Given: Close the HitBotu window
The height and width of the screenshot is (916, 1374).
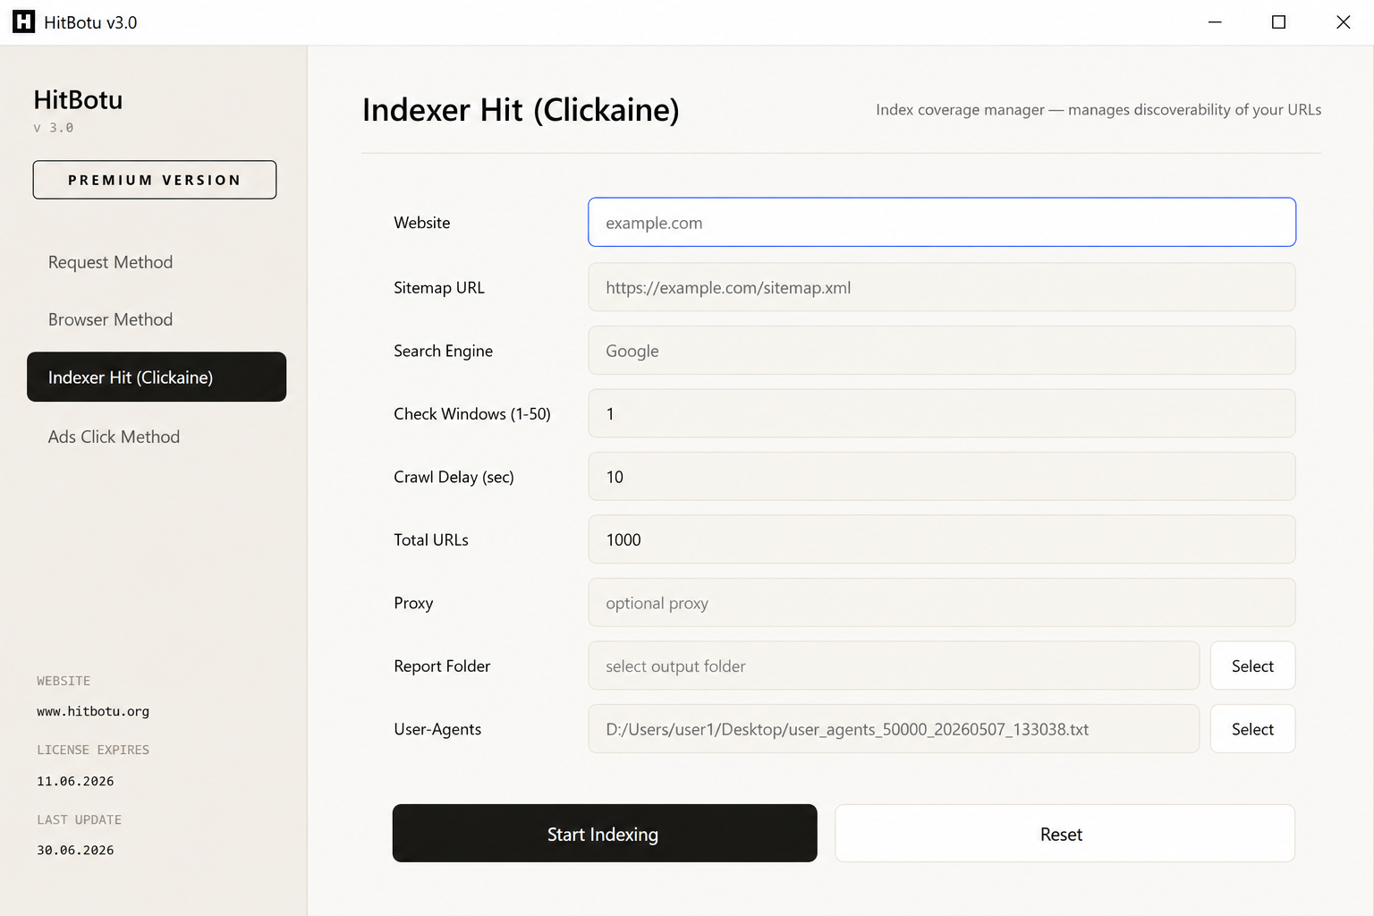Looking at the screenshot, I should tap(1343, 22).
